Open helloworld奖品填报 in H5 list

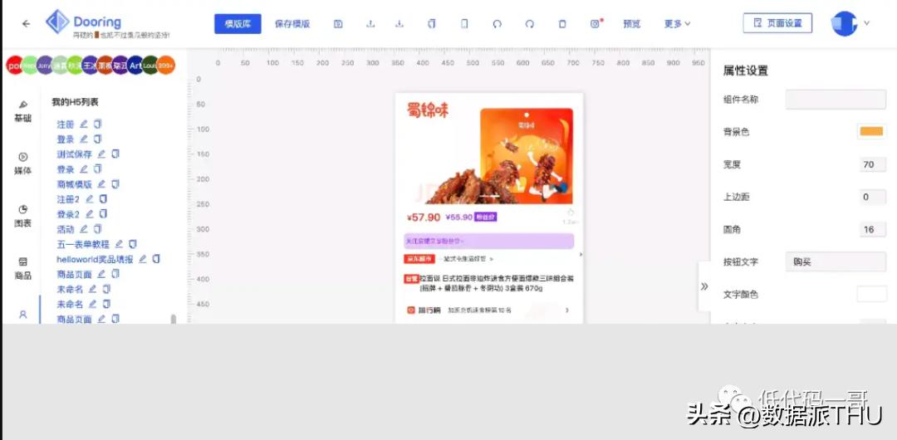[x=95, y=259]
